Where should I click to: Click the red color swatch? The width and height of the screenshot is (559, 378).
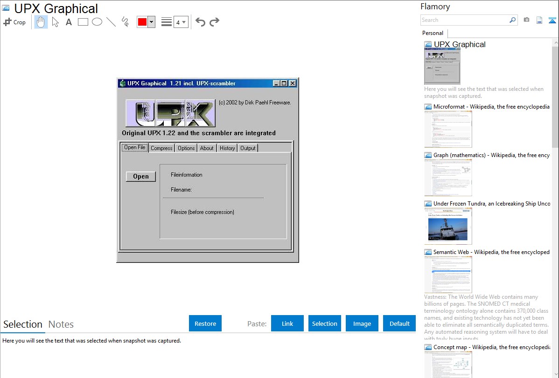(142, 22)
